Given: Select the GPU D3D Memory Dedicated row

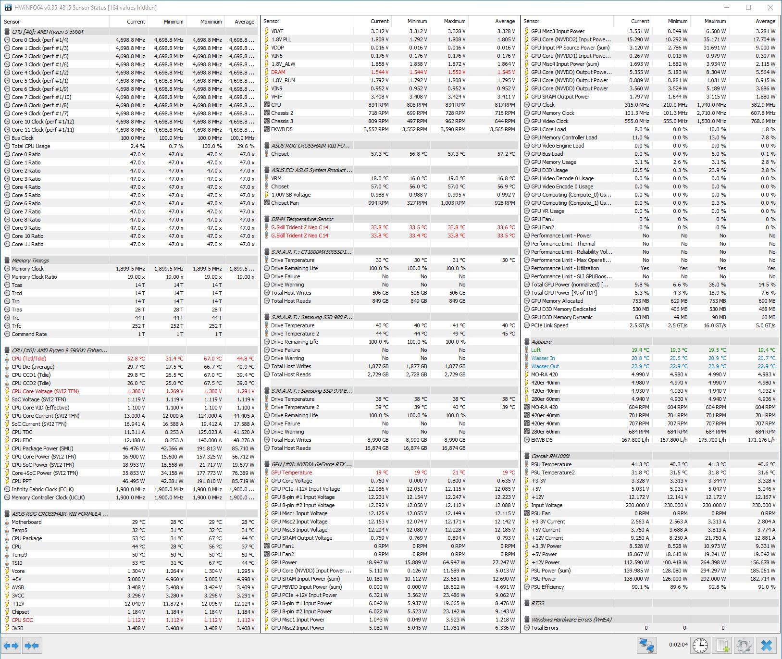Looking at the screenshot, I should pyautogui.click(x=650, y=309).
